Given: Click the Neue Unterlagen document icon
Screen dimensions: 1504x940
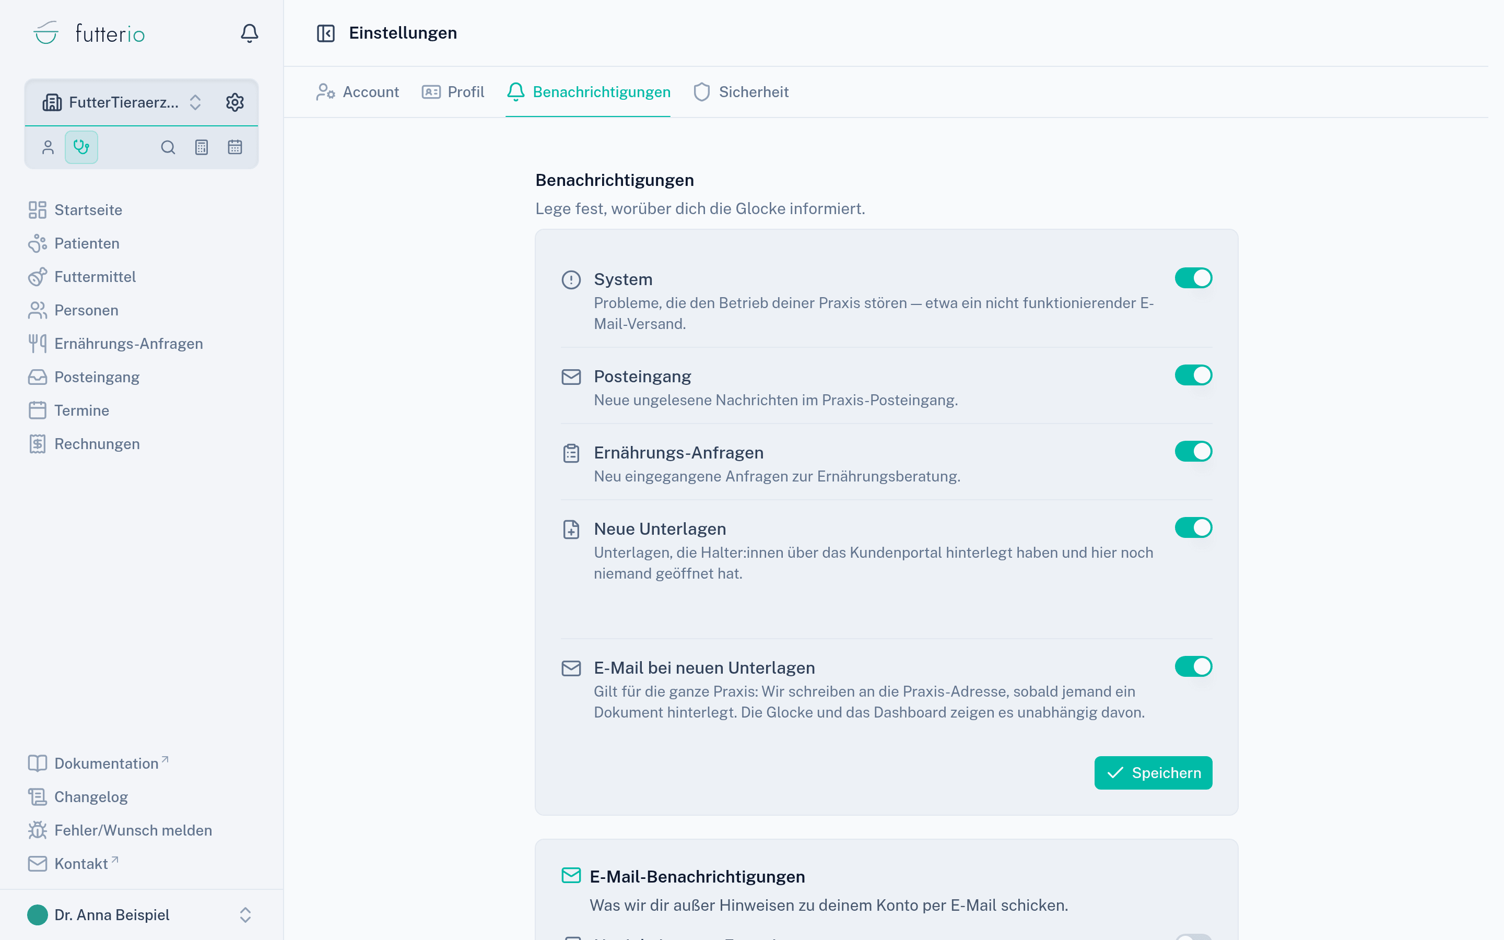Looking at the screenshot, I should point(571,530).
